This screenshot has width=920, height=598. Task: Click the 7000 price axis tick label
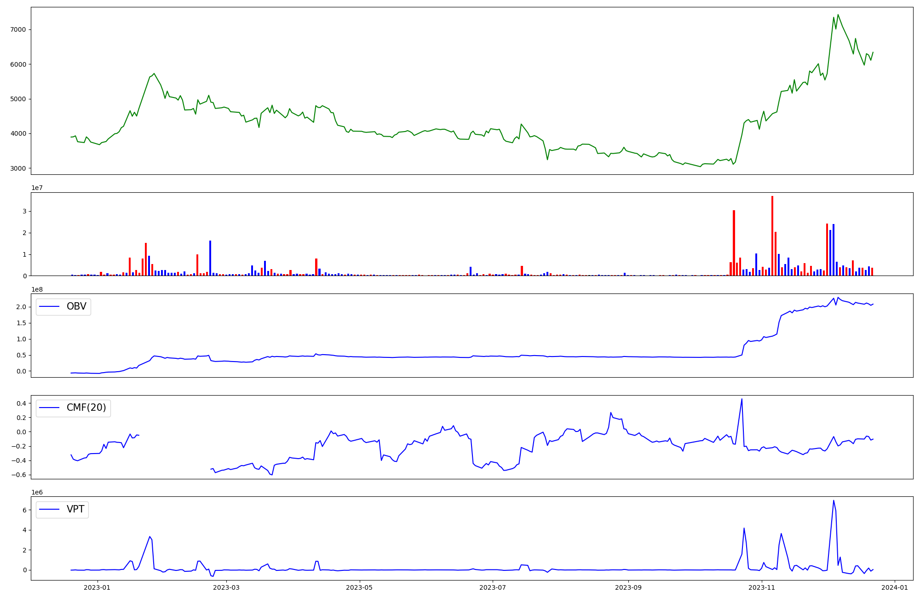[18, 29]
